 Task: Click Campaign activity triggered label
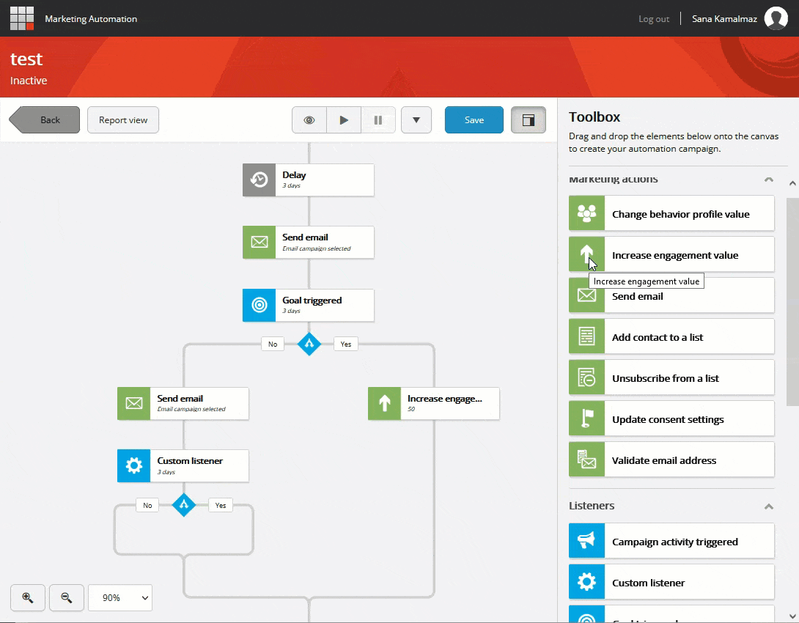674,542
